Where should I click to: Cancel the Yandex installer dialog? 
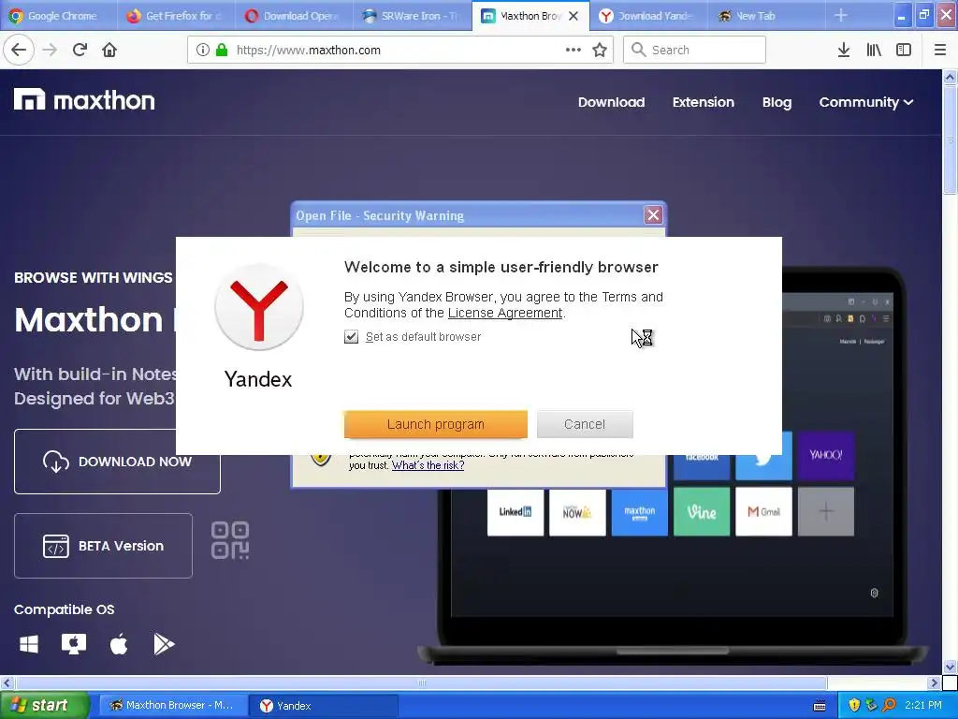[585, 424]
